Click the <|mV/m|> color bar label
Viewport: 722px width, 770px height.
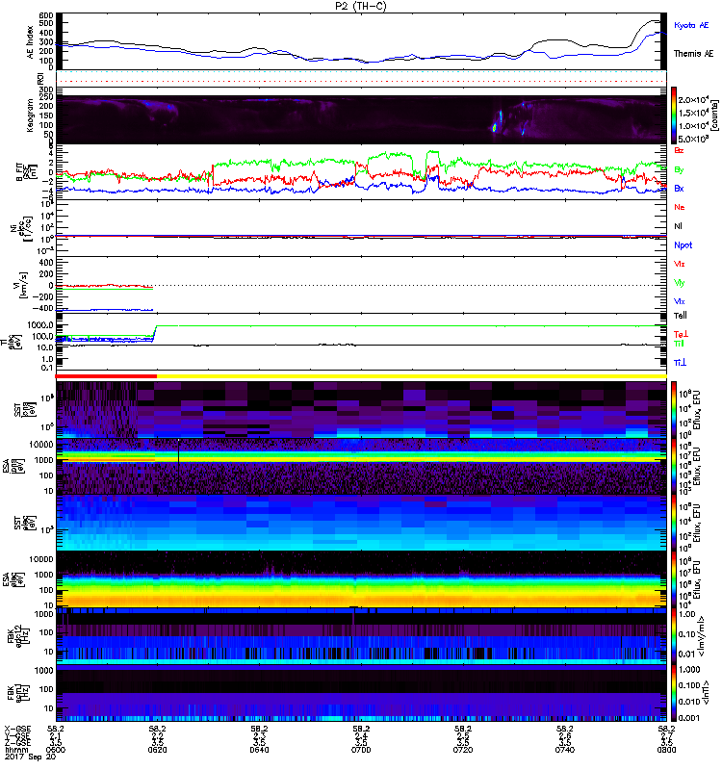click(702, 636)
